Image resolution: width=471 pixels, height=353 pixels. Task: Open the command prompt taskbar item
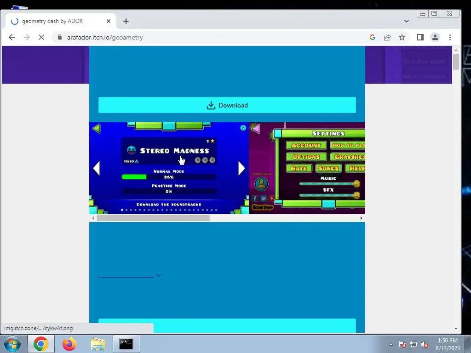point(126,344)
